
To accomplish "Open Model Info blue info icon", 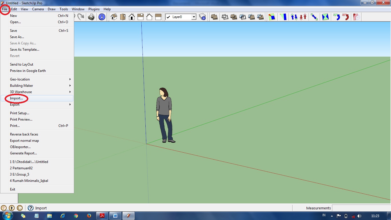I will (x=102, y=17).
